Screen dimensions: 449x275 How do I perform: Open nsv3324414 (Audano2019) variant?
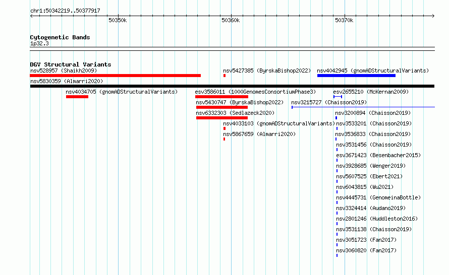click(371, 208)
